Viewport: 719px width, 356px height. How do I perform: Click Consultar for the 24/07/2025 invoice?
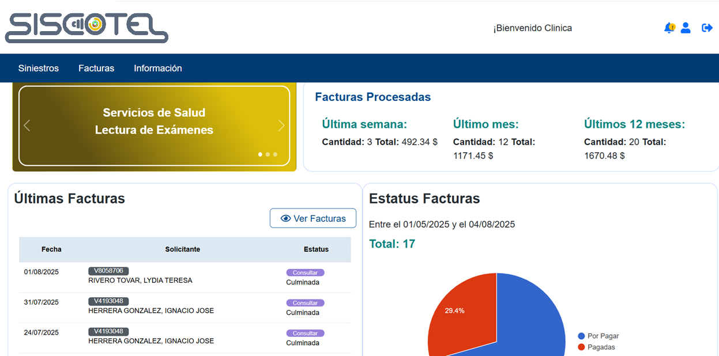pos(306,333)
